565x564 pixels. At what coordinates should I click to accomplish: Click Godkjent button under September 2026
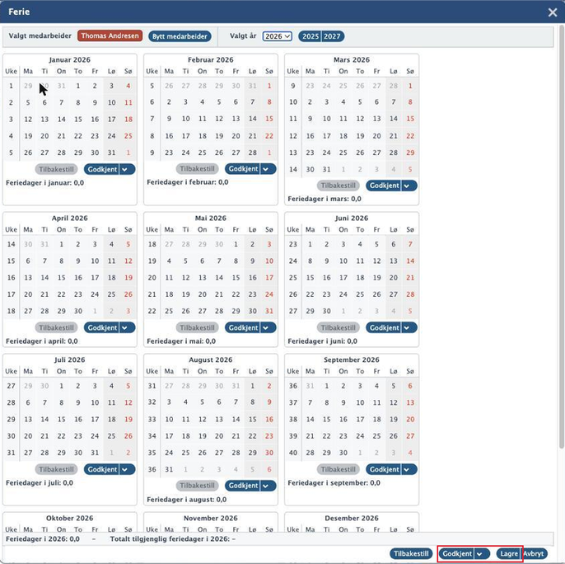point(384,469)
